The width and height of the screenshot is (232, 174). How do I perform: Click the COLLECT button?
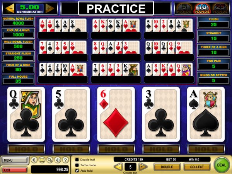[x=197, y=167]
